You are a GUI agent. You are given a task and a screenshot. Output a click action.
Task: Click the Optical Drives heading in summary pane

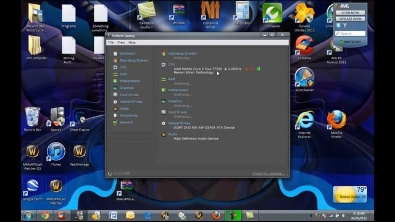(x=179, y=123)
